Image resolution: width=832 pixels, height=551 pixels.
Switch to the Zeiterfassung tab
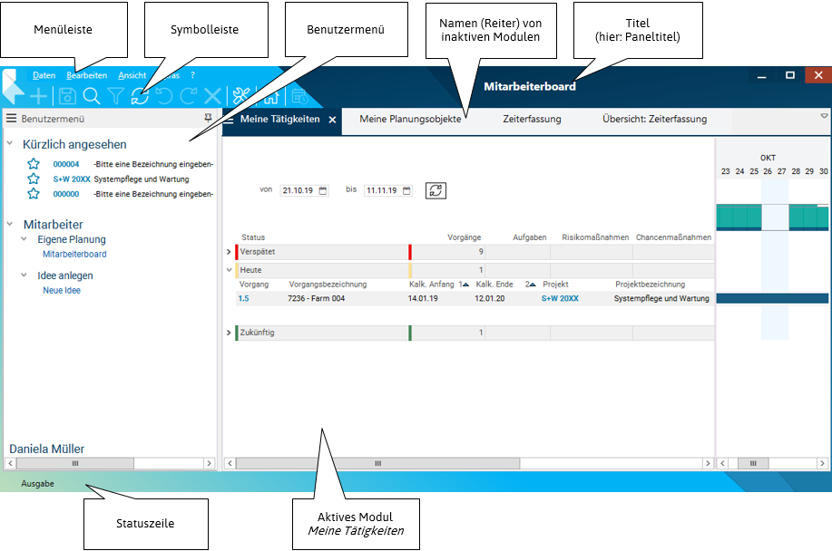[532, 119]
